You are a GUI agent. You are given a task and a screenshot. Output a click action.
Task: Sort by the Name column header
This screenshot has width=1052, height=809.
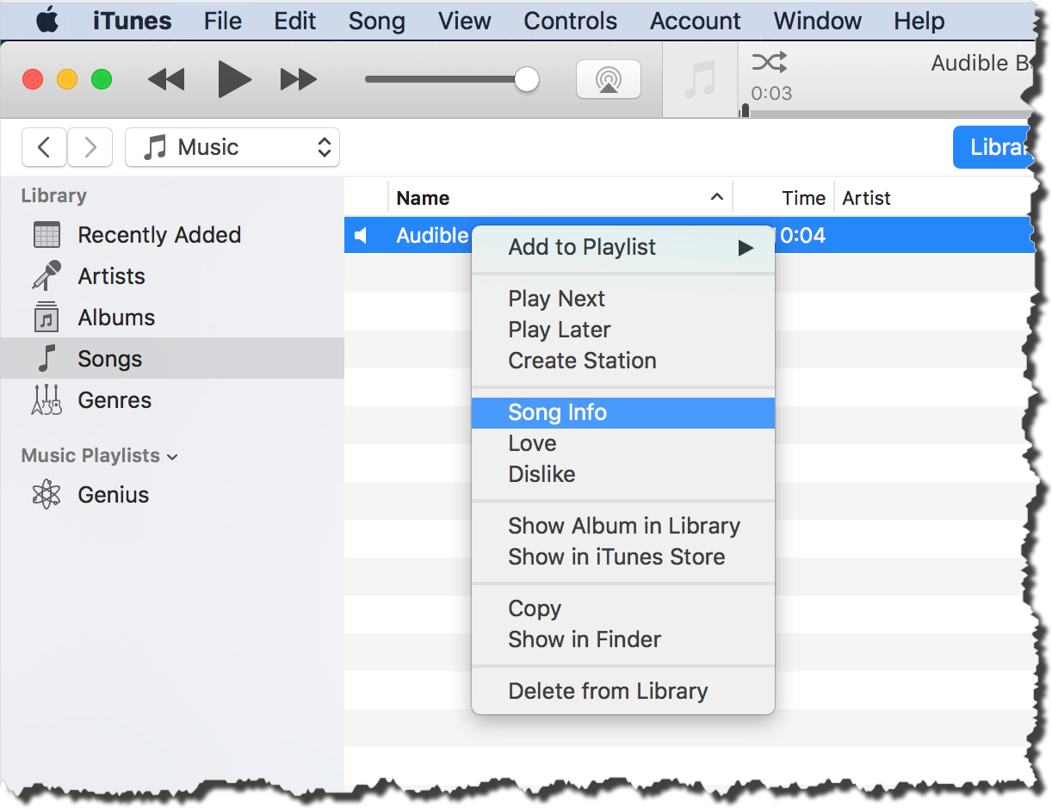560,198
